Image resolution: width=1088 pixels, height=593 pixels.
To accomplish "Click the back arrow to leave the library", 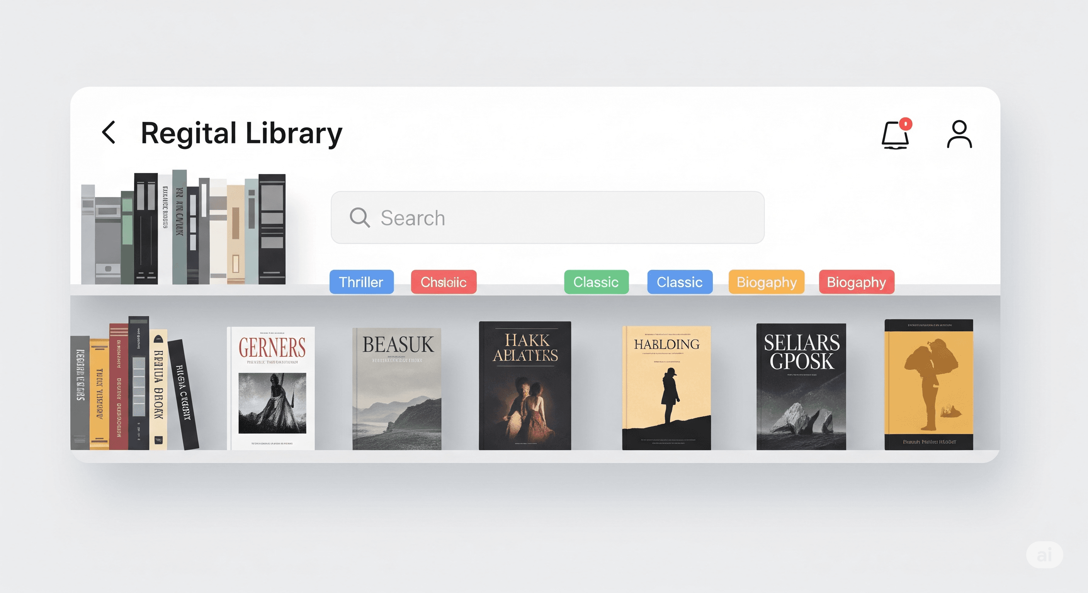I will (x=109, y=132).
